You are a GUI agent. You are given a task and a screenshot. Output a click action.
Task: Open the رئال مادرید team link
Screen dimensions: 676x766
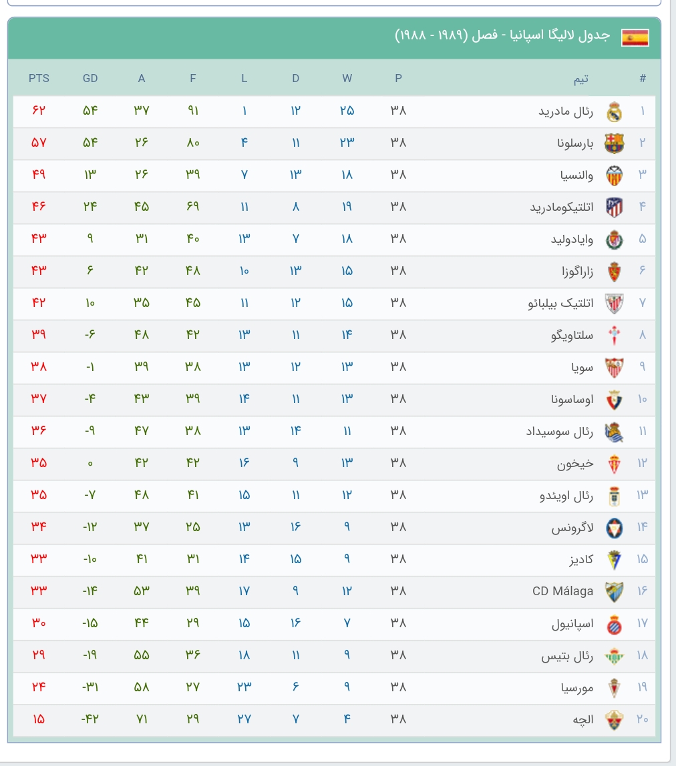566,112
